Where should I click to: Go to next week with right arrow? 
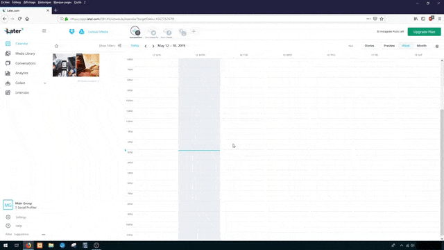pos(153,46)
